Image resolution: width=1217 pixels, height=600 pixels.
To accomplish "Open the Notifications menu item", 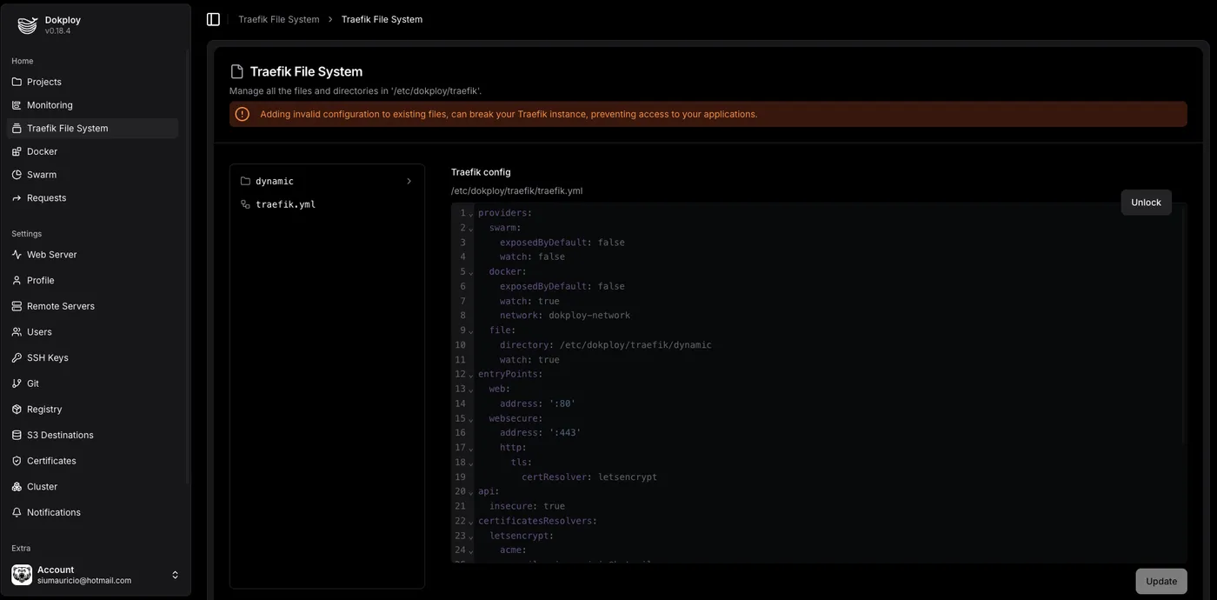I will (x=53, y=512).
